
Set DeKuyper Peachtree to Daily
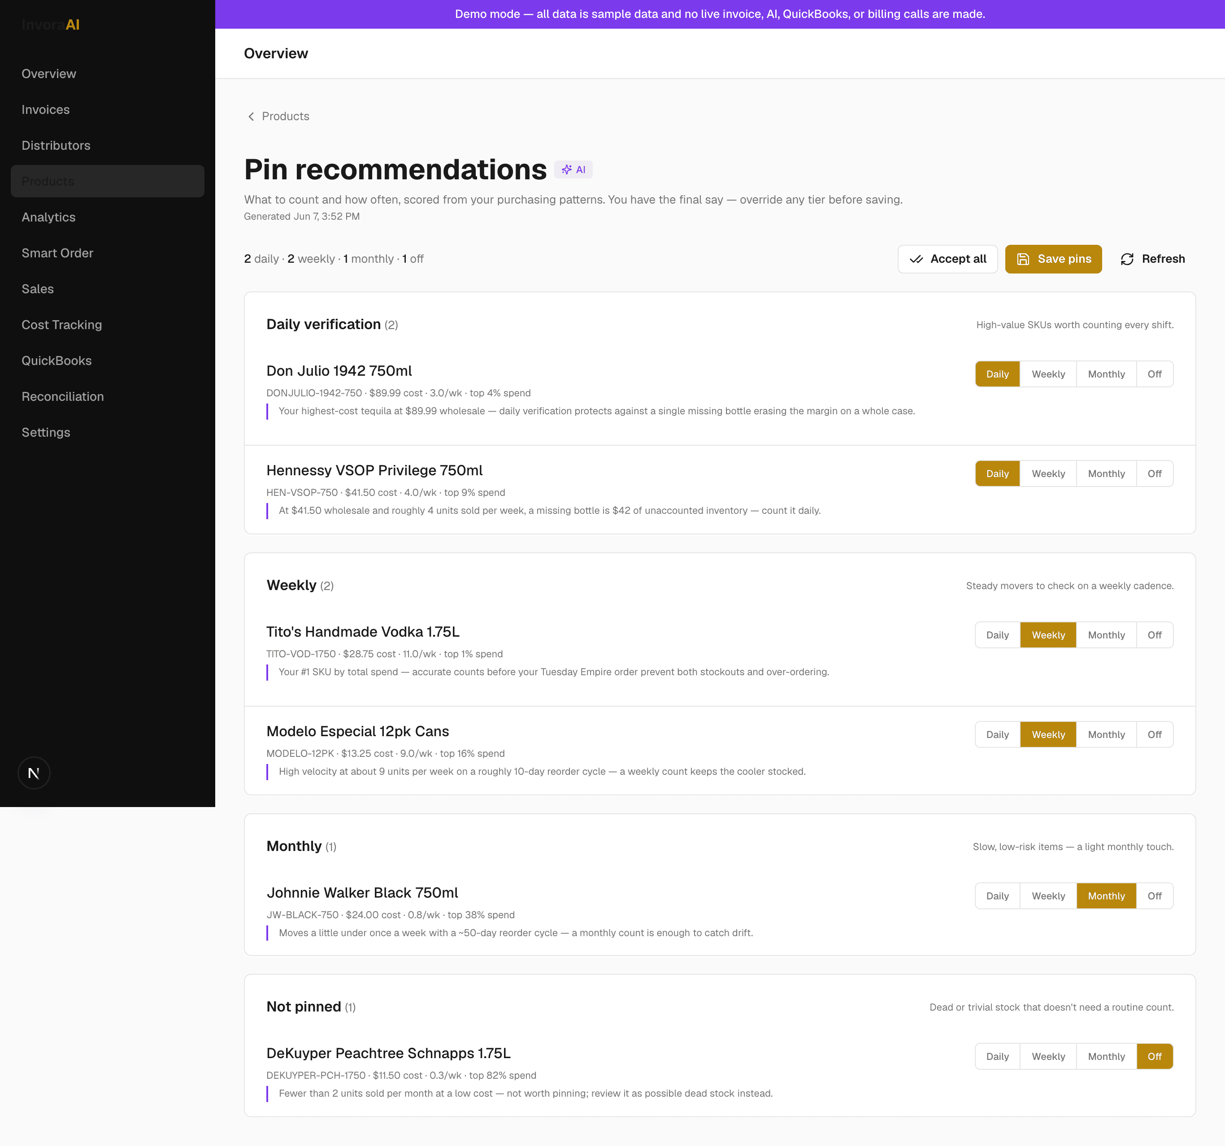(997, 1057)
